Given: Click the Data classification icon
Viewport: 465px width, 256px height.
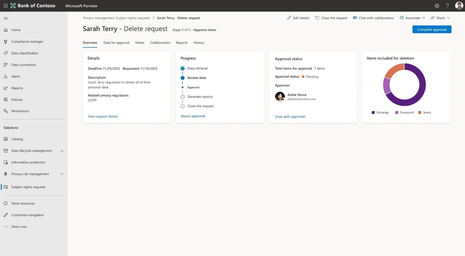Looking at the screenshot, I should [x=6, y=53].
